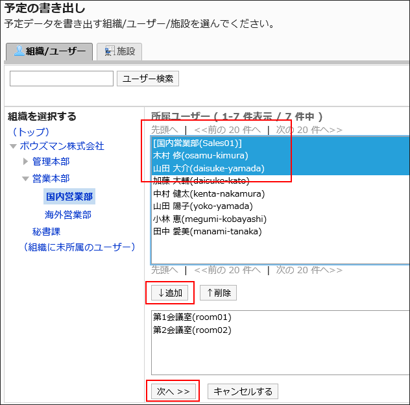Switch to the 組織/ユーザー tab
This screenshot has height=405, width=410.
pyautogui.click(x=49, y=51)
